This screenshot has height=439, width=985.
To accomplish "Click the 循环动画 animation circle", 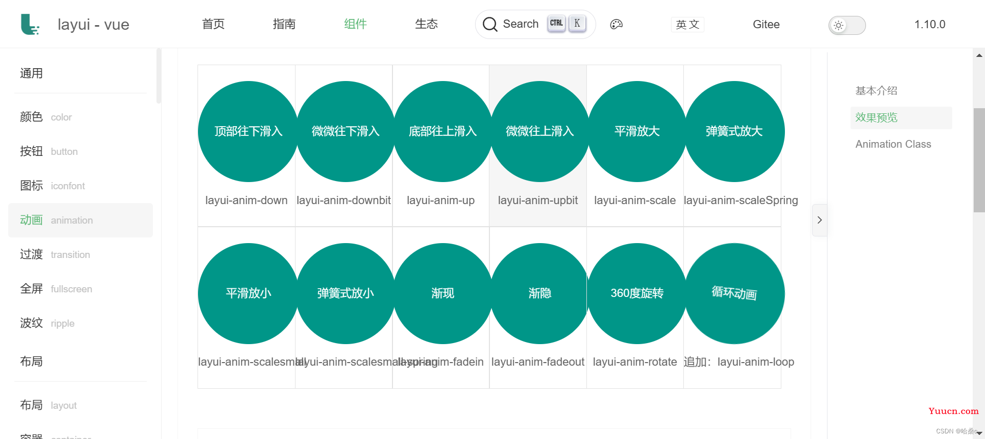I will [734, 293].
